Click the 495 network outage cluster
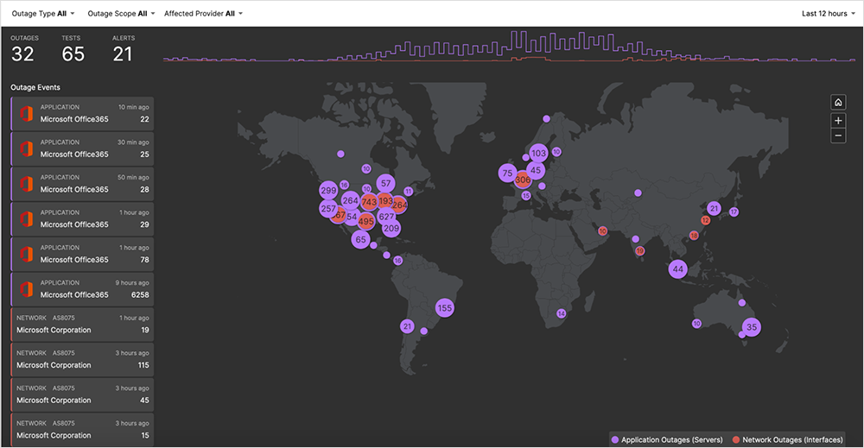Viewport: 864px width, 448px height. point(365,222)
